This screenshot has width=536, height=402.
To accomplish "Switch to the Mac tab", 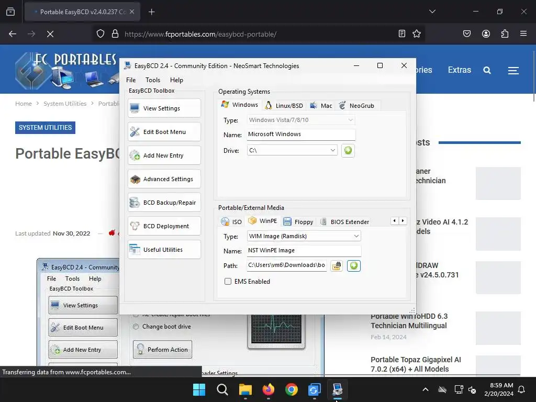I will 321,106.
